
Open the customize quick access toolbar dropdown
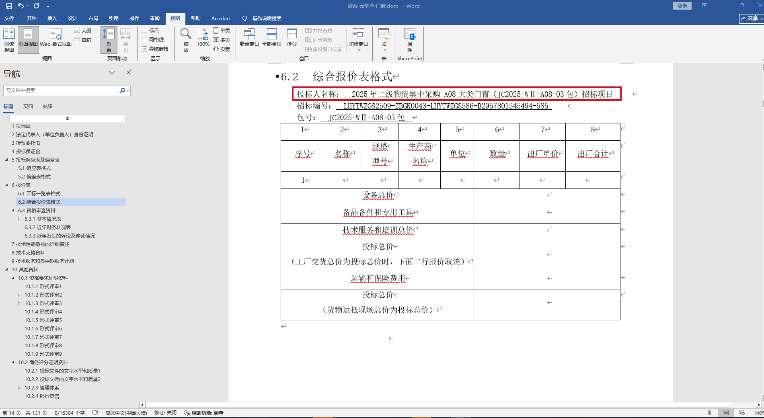48,6
